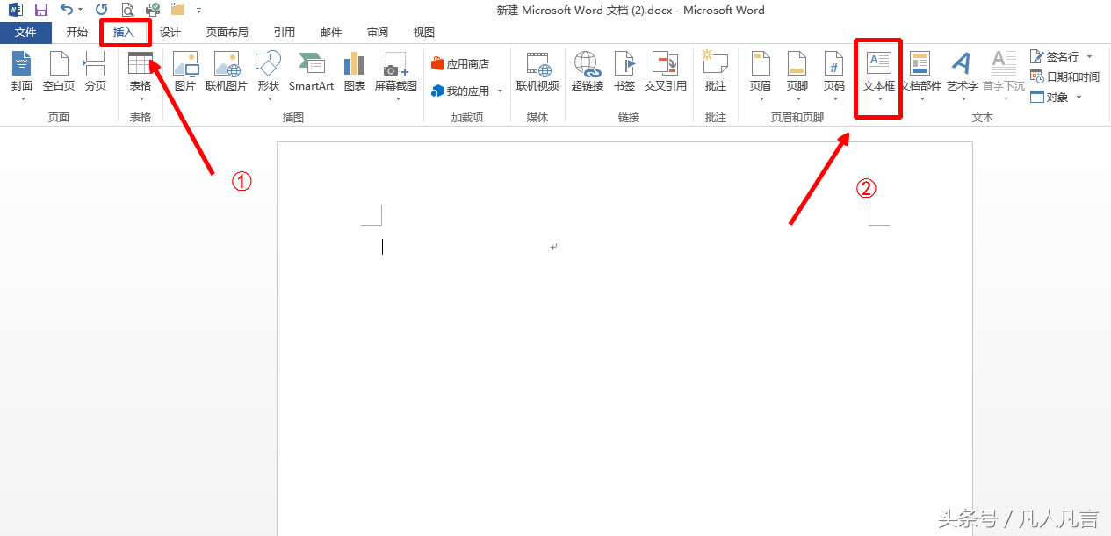Insert the date using 日期和时间
Viewport: 1111px width, 536px height.
[x=1064, y=76]
